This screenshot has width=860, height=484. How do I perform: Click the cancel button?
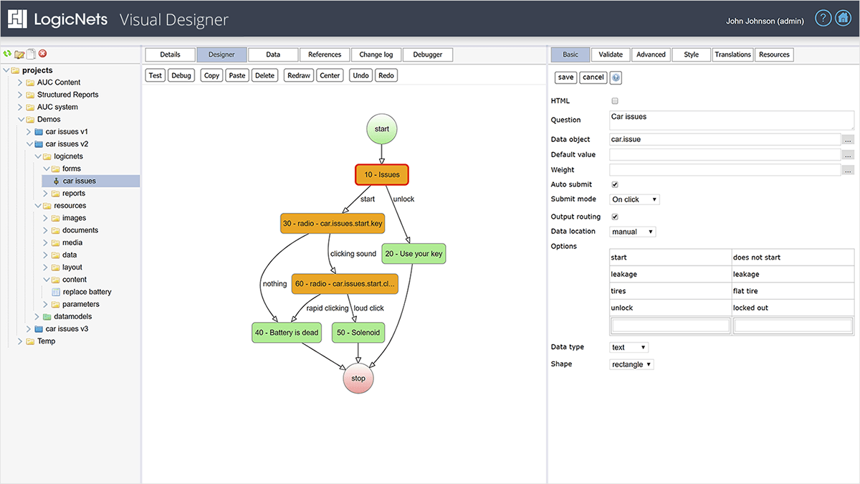593,77
